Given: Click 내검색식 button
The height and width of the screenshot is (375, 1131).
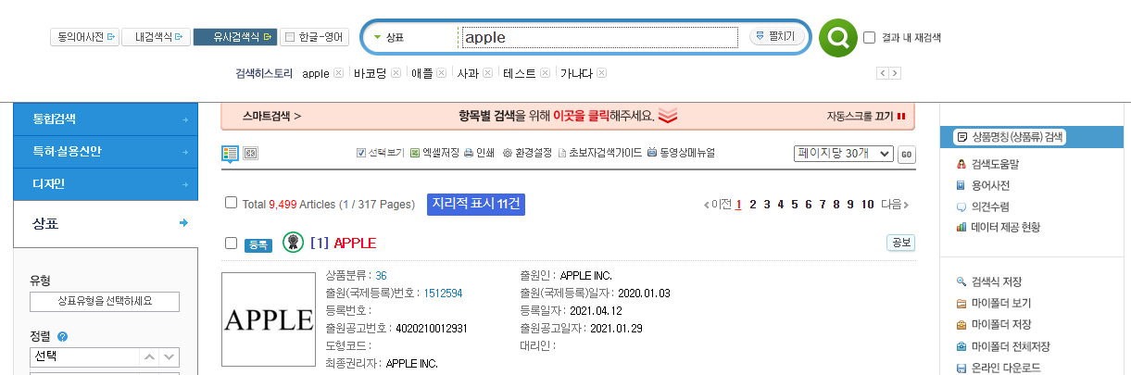Looking at the screenshot, I should tap(156, 37).
